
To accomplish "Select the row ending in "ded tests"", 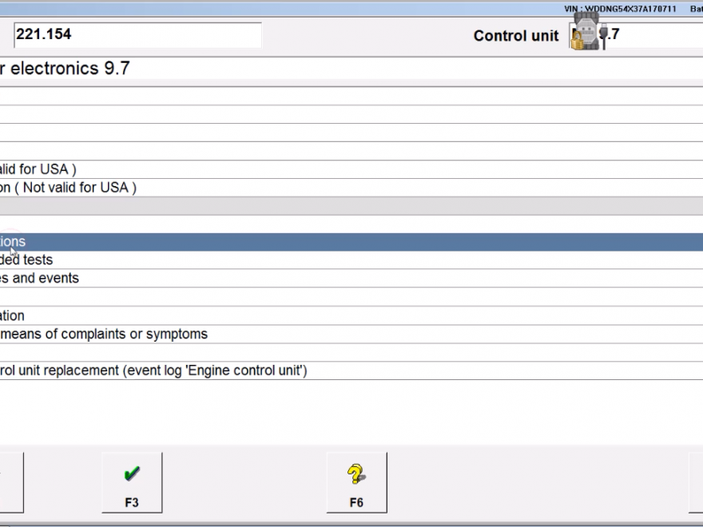I will pos(351,260).
